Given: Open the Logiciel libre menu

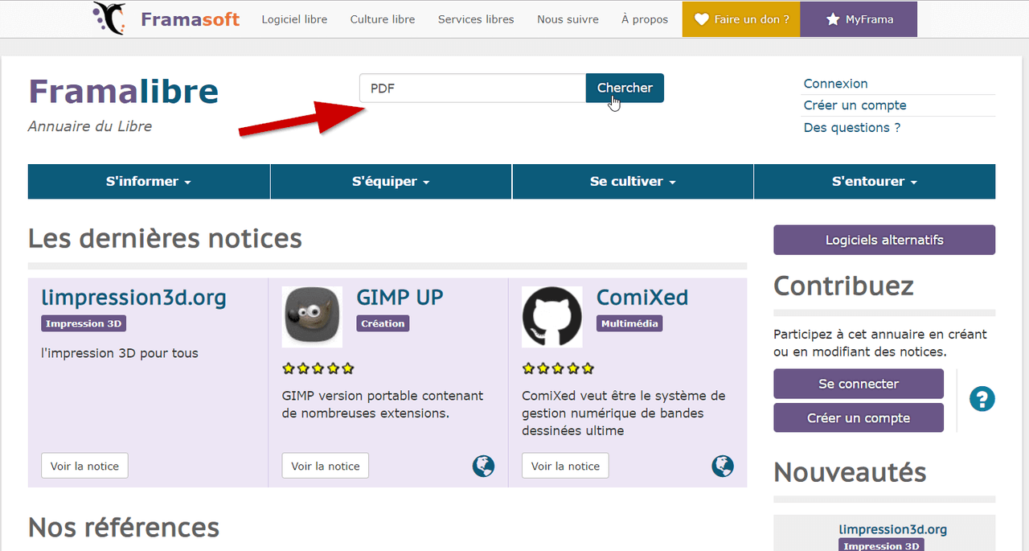Looking at the screenshot, I should (294, 19).
